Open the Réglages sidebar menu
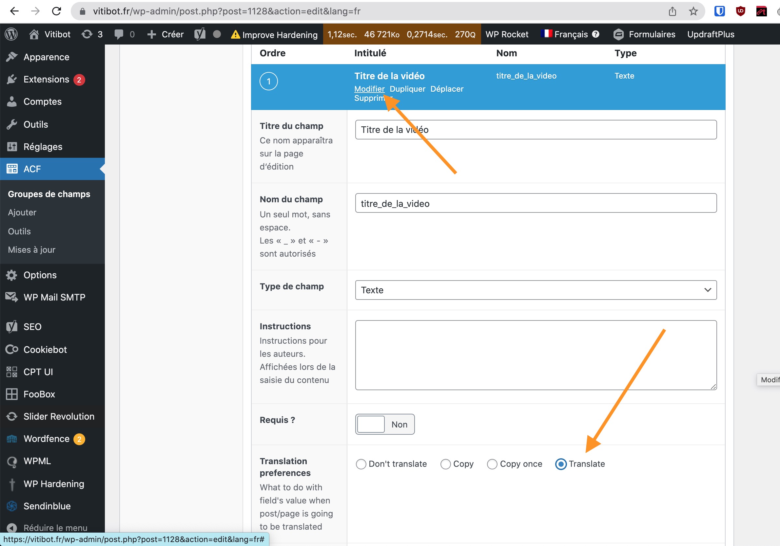Screen dimensions: 780x546 click(52, 147)
